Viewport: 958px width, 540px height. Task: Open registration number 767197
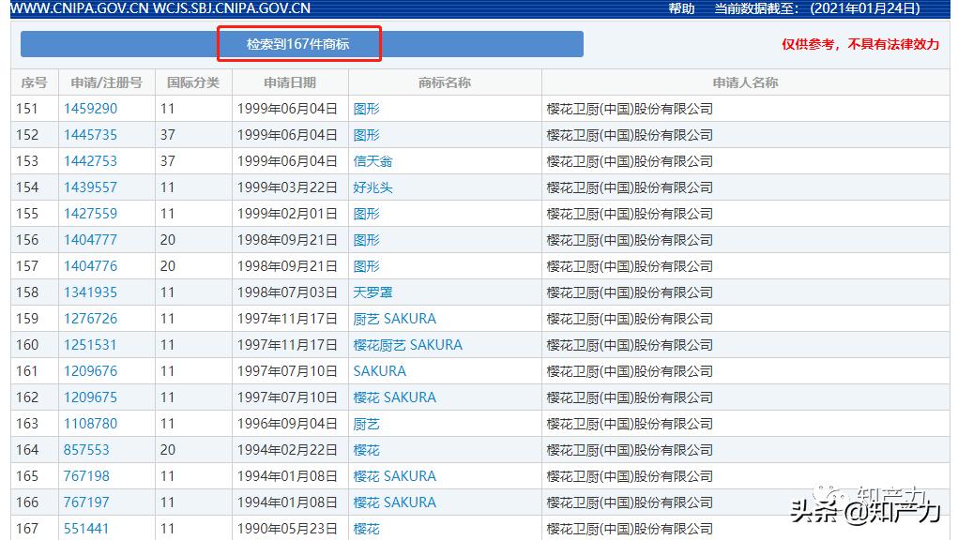coord(86,502)
